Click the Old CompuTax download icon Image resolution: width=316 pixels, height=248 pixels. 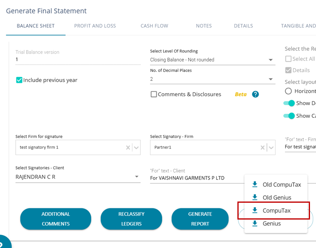(x=254, y=185)
